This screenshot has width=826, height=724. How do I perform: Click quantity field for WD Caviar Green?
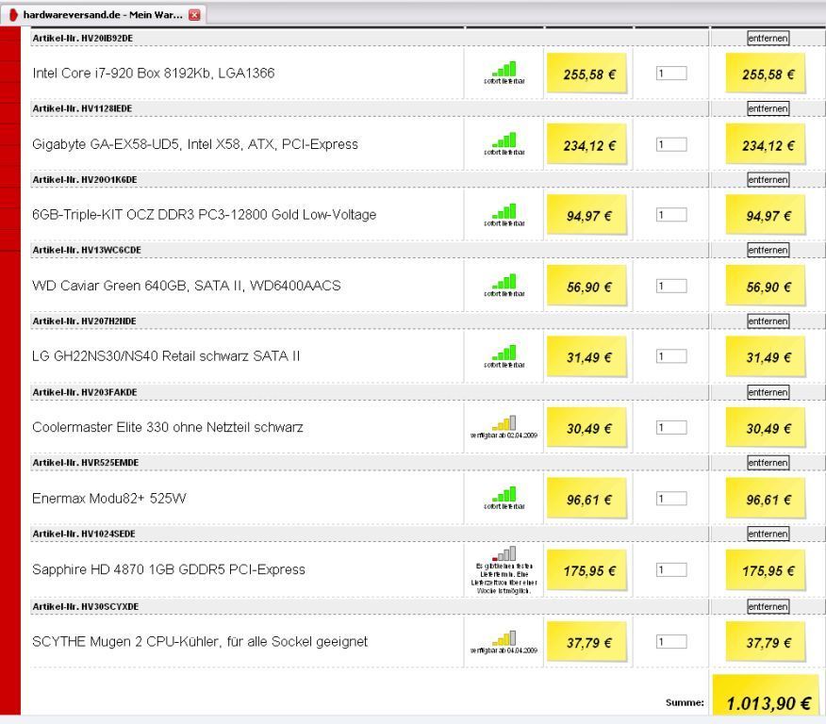(671, 286)
